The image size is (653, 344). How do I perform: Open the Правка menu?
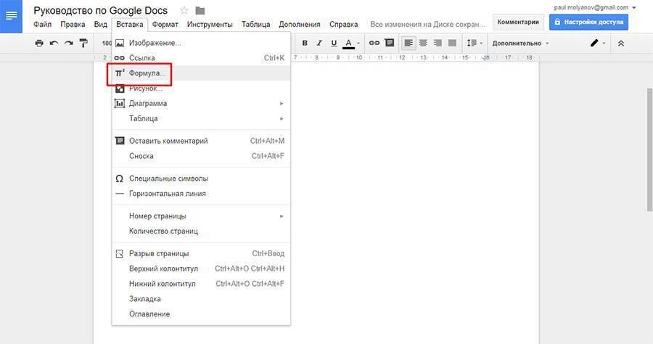pos(73,25)
